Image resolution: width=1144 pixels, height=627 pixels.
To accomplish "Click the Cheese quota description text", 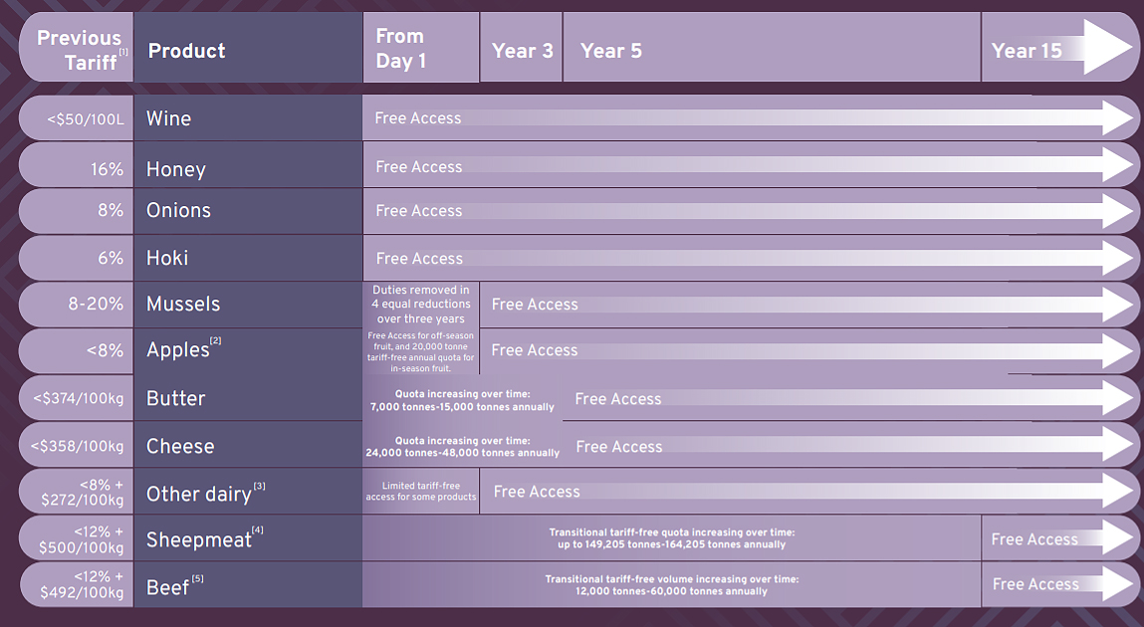I will click(463, 446).
